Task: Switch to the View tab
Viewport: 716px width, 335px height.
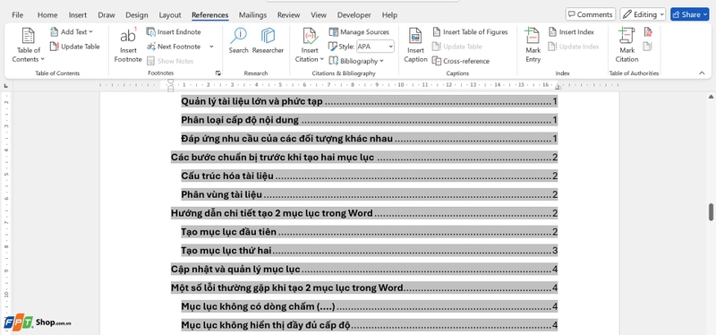Action: tap(319, 15)
